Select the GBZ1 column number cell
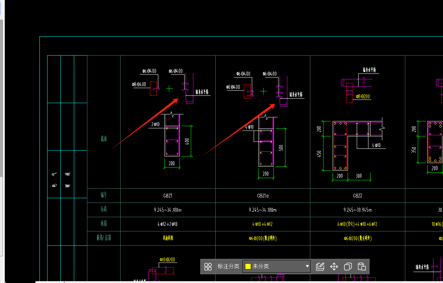The height and width of the screenshot is (283, 443). pyautogui.click(x=168, y=196)
